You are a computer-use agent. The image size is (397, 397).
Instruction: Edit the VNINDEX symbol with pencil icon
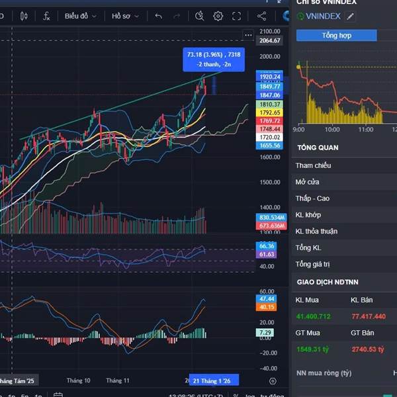pyautogui.click(x=350, y=17)
